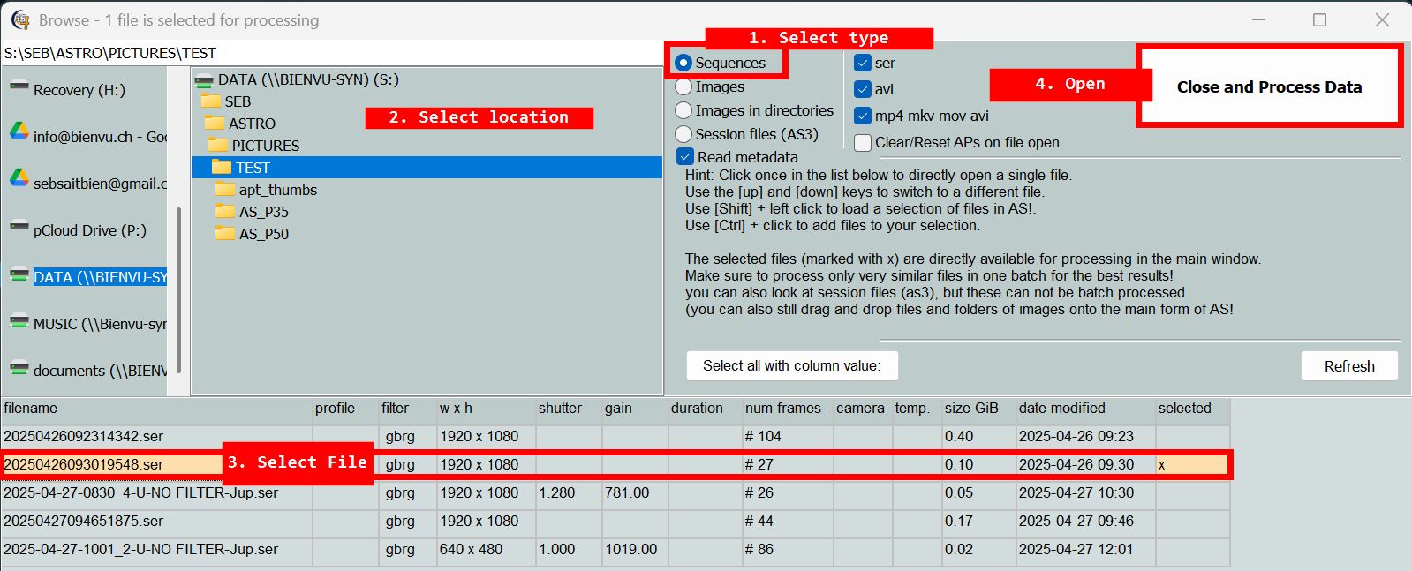Select the Images radio button
This screenshot has width=1412, height=571.
tap(683, 86)
